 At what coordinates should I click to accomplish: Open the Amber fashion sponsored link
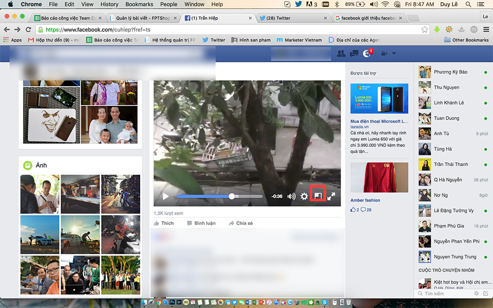[x=365, y=200]
